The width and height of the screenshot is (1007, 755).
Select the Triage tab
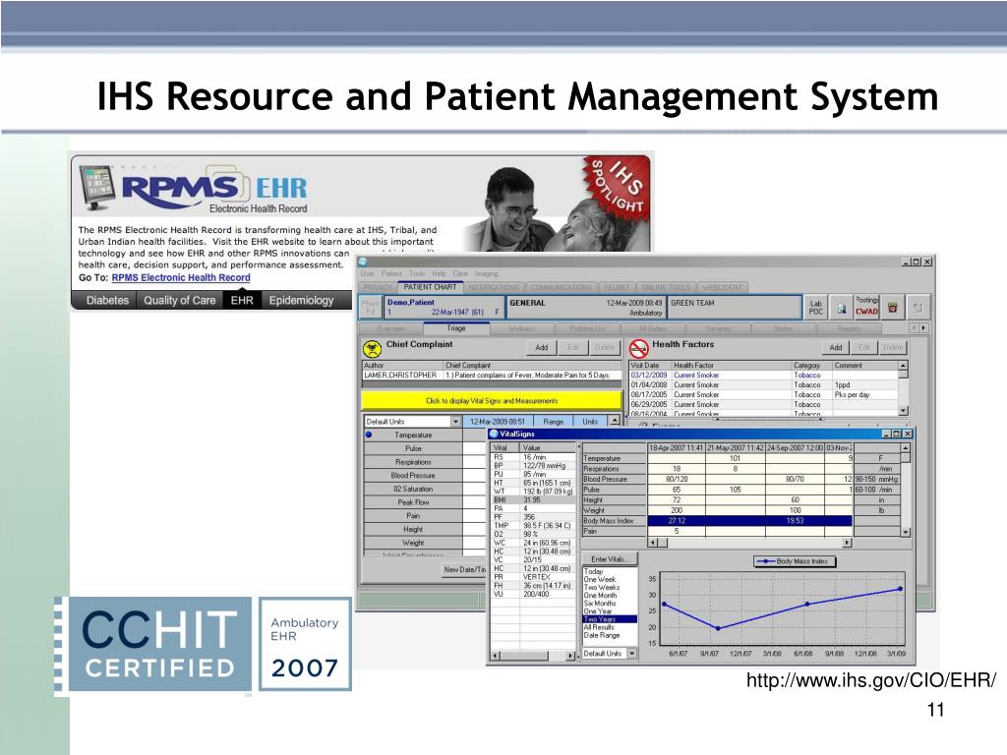pyautogui.click(x=456, y=328)
